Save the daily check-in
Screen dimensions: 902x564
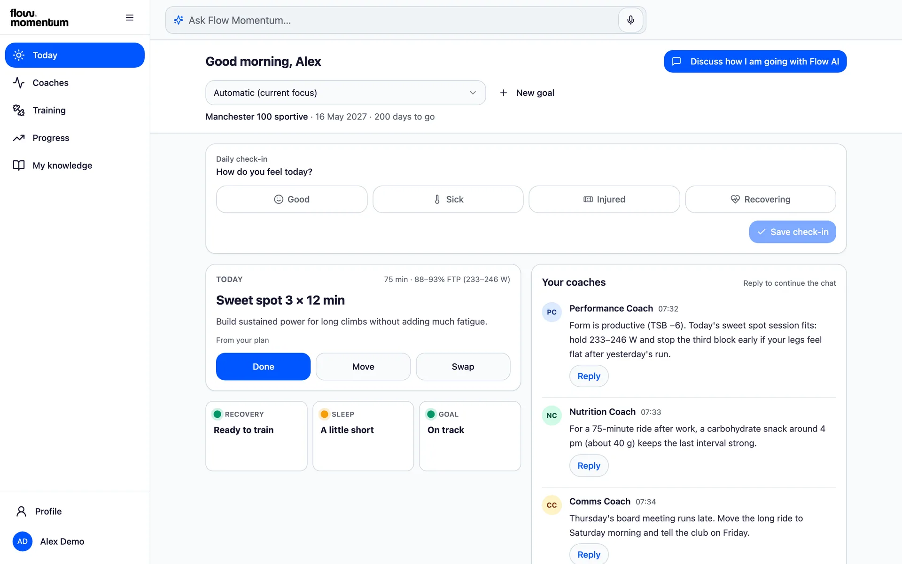click(x=793, y=232)
